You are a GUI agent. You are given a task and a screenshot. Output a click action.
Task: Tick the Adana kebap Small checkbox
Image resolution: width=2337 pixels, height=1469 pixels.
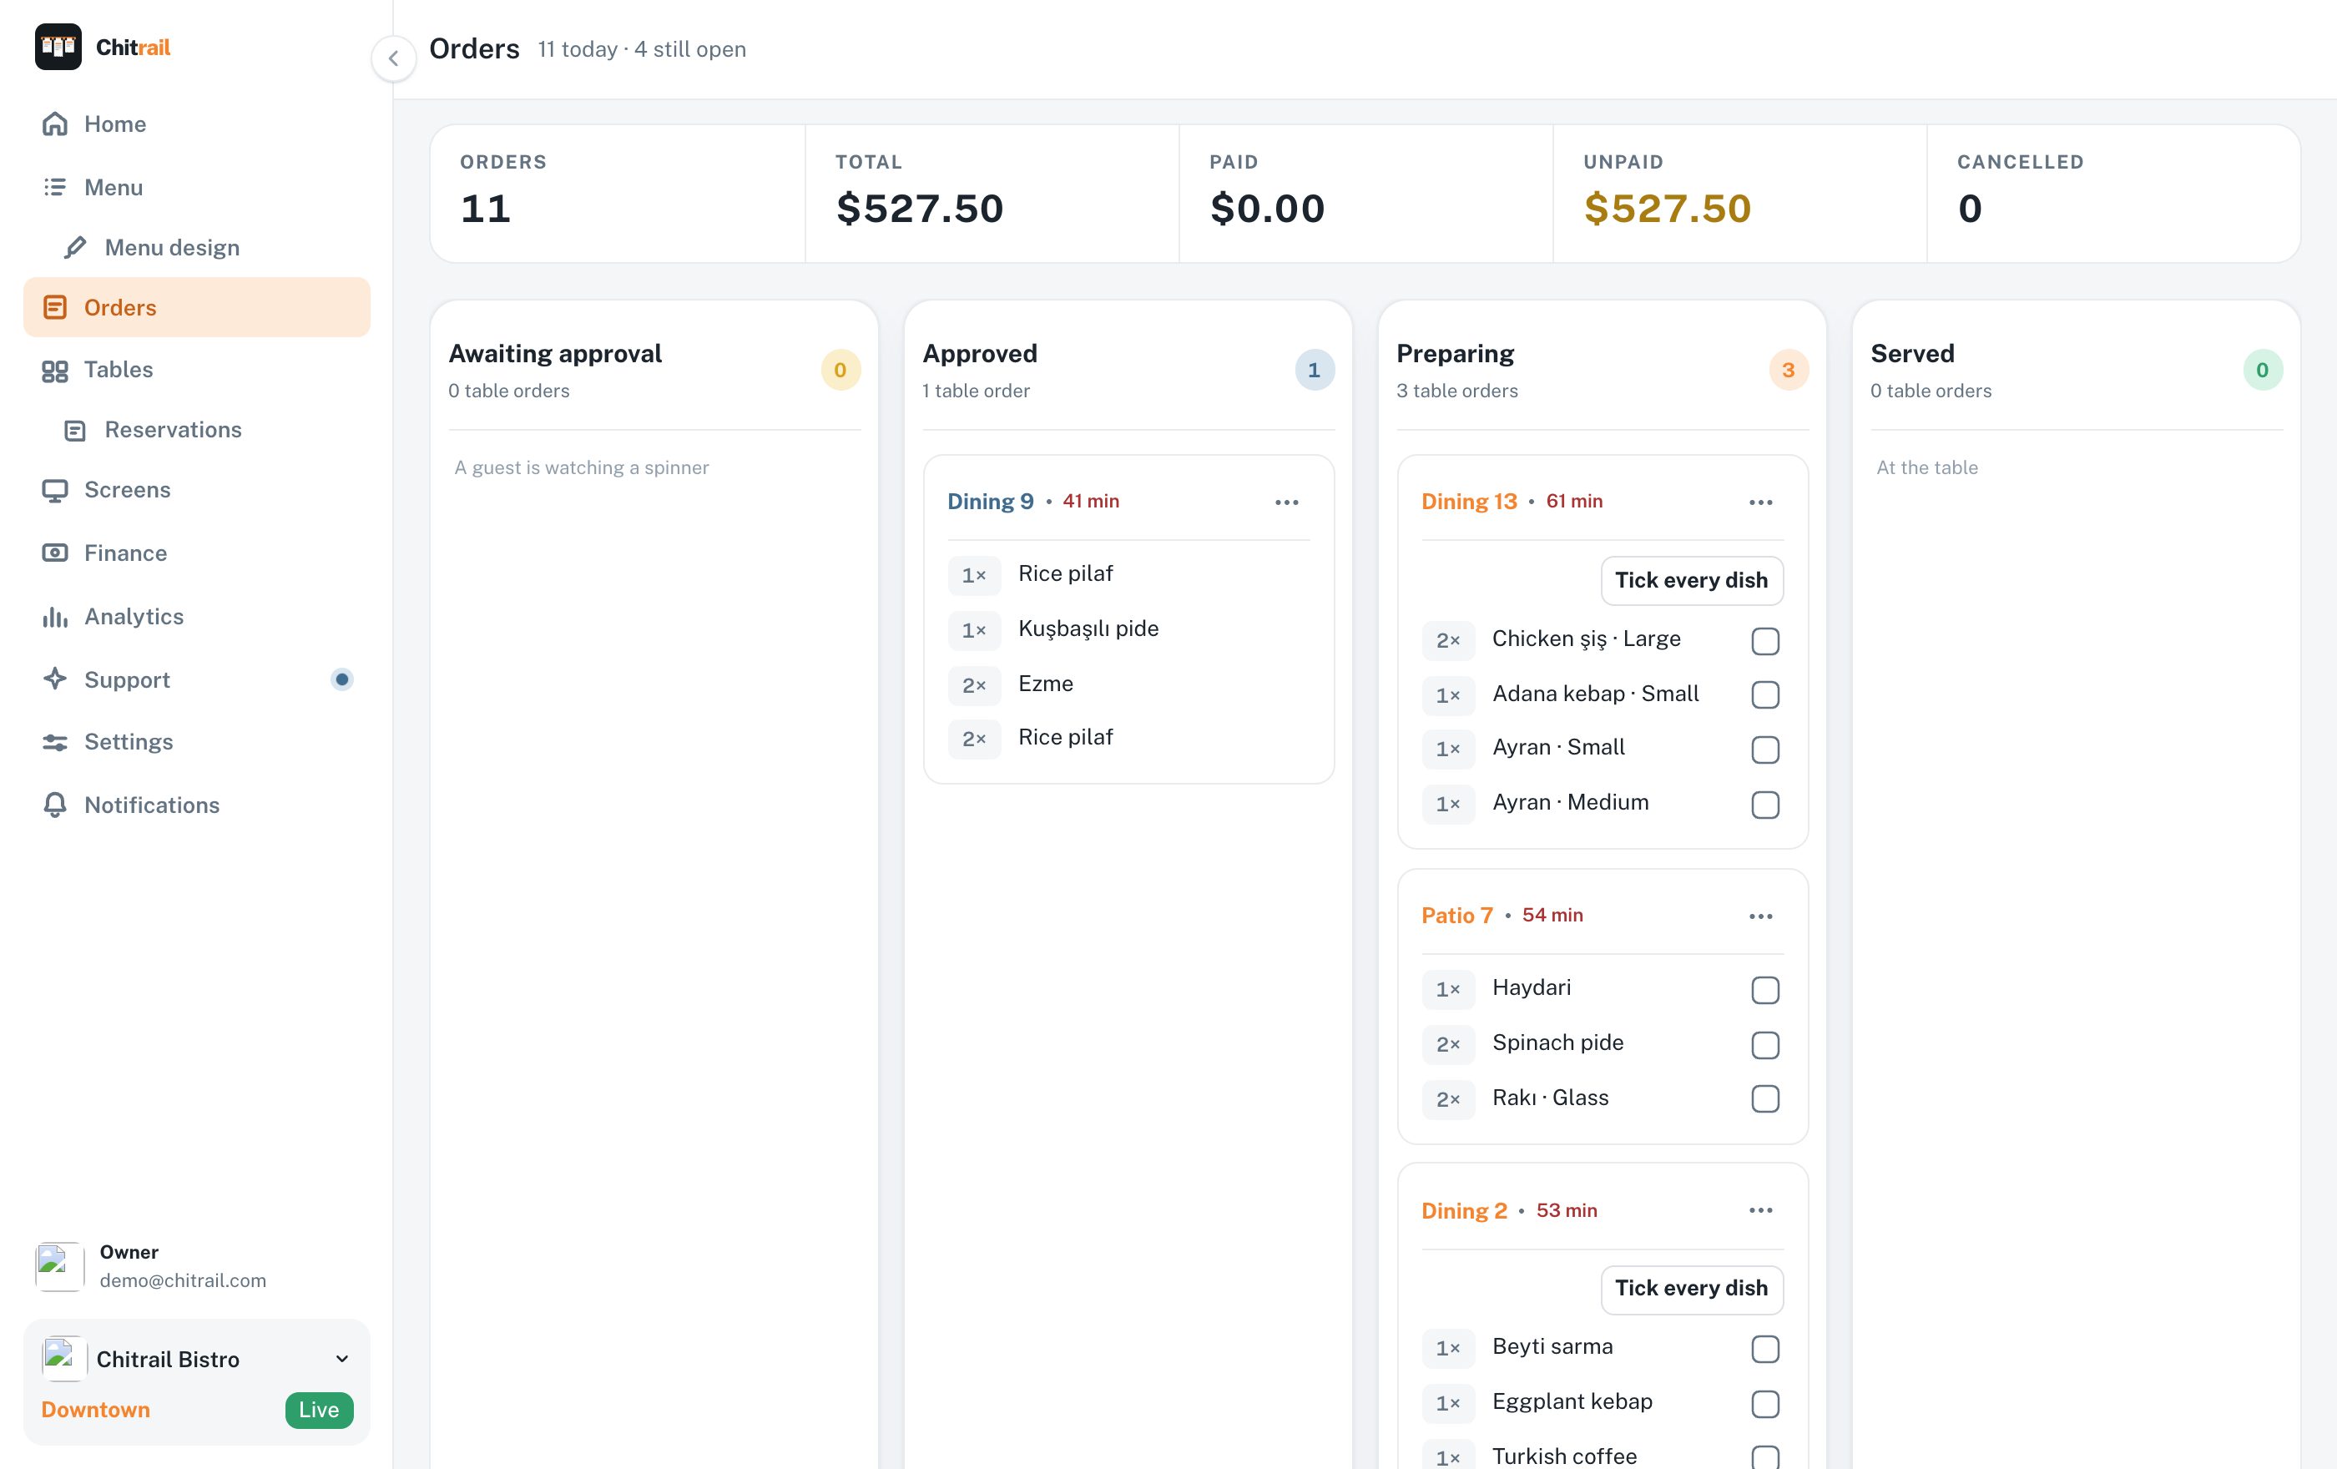tap(1765, 694)
